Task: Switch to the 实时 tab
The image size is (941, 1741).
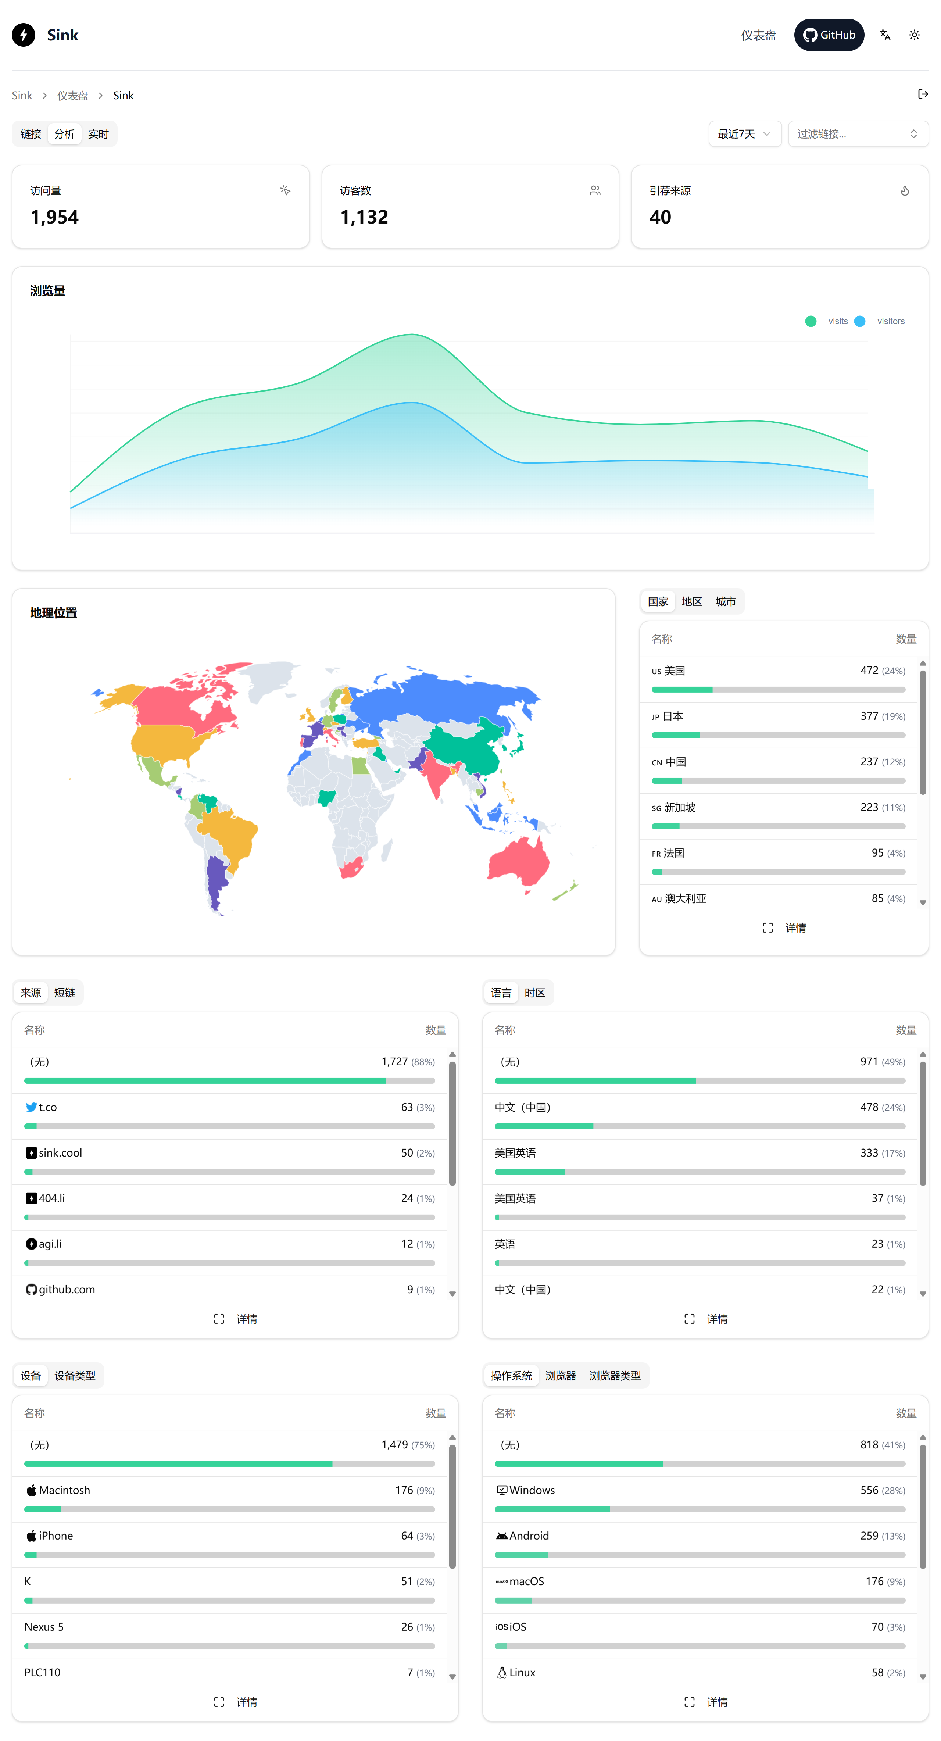Action: click(x=98, y=134)
